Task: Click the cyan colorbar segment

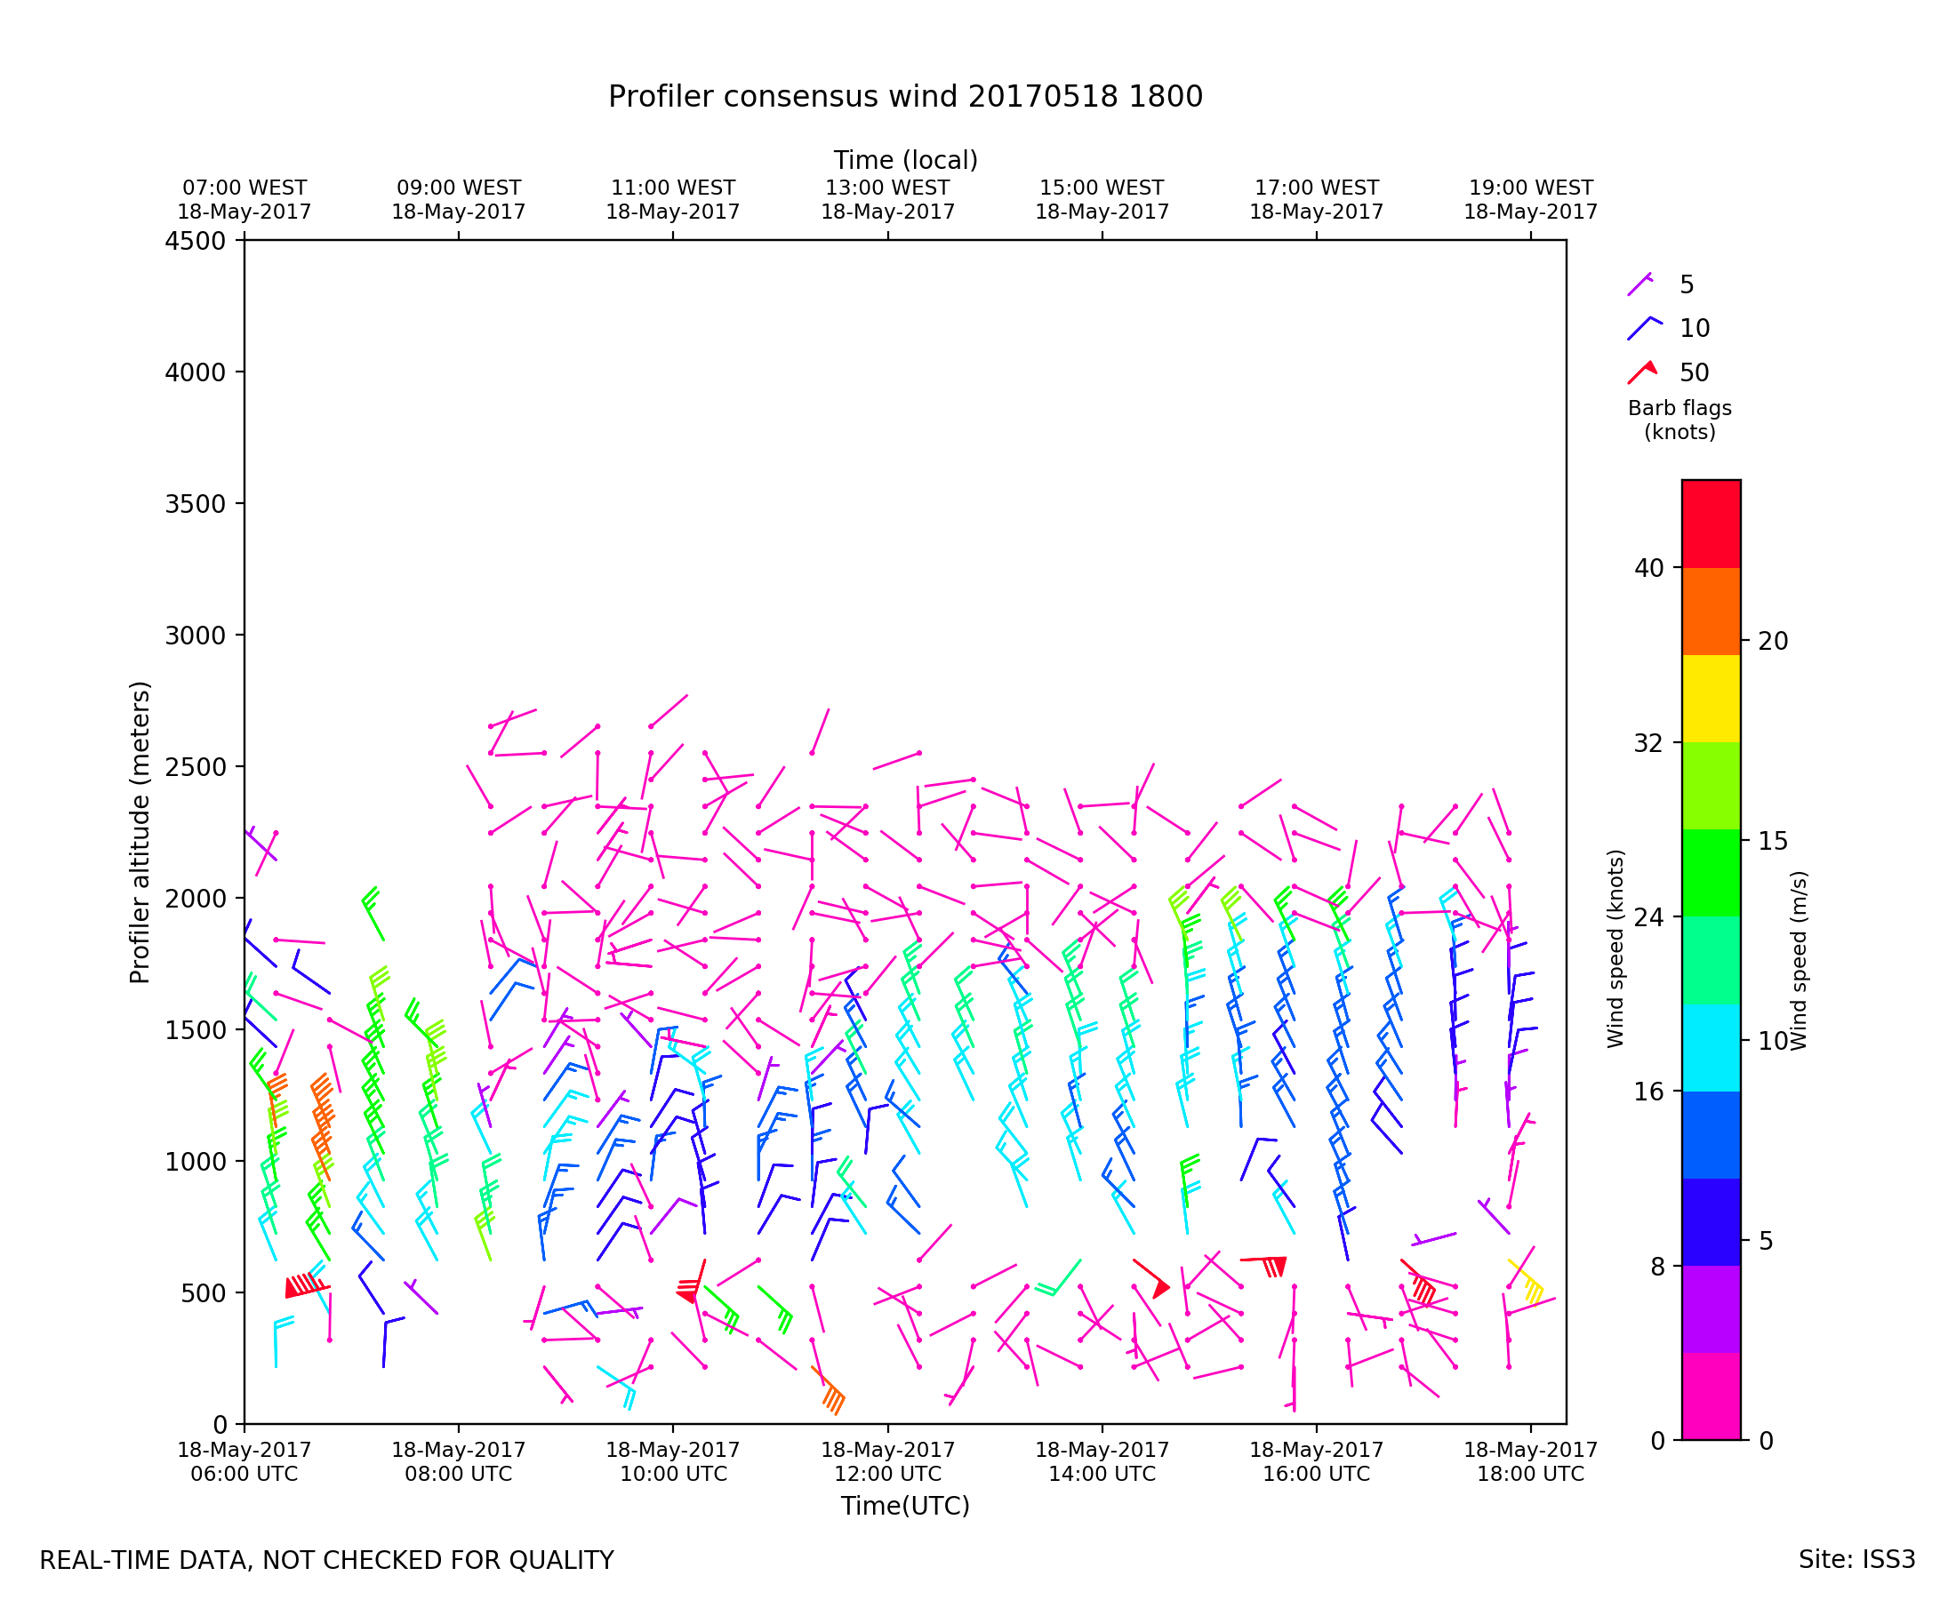Action: click(1711, 1048)
